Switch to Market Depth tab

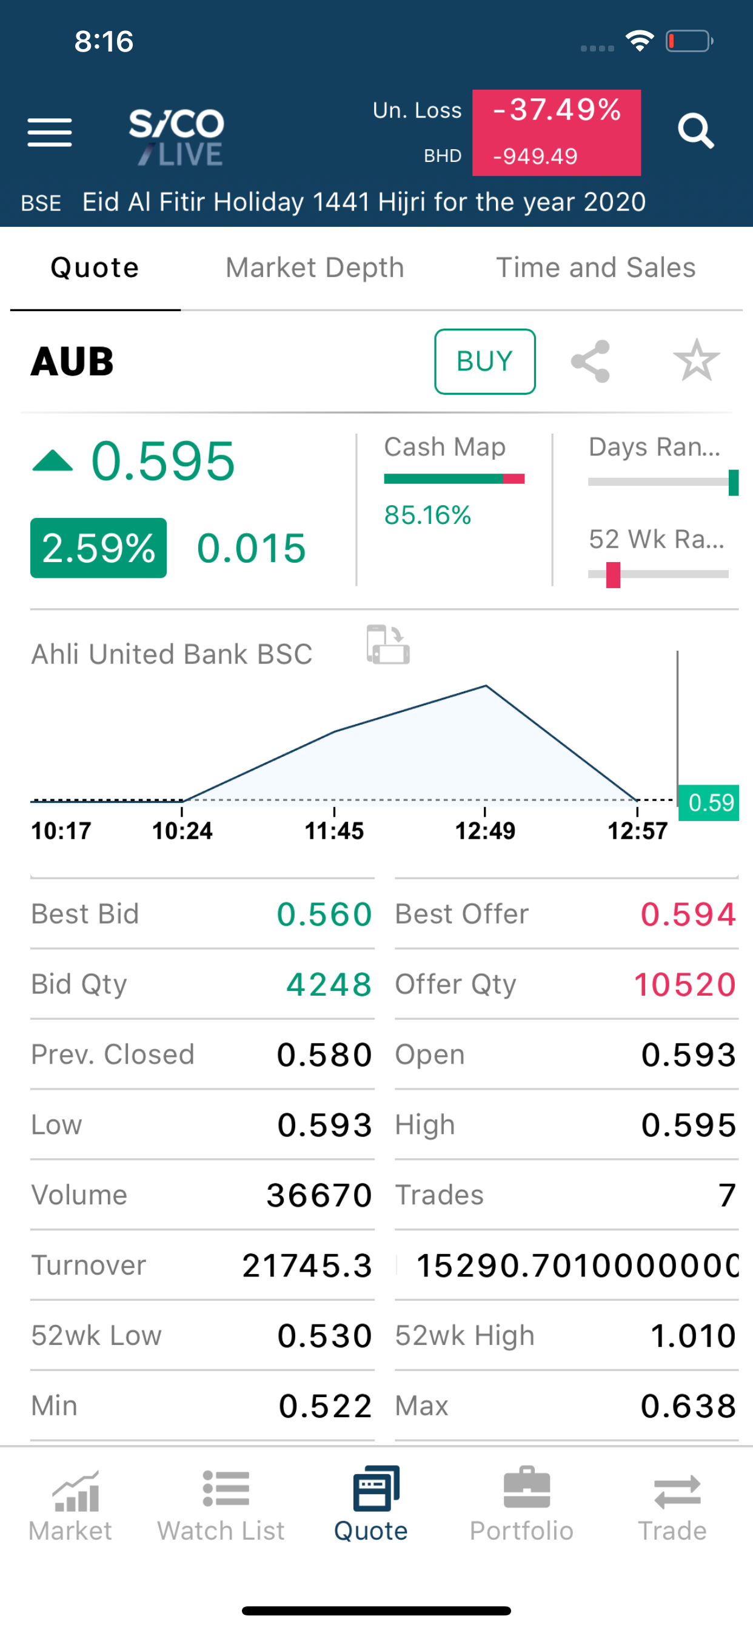click(315, 267)
